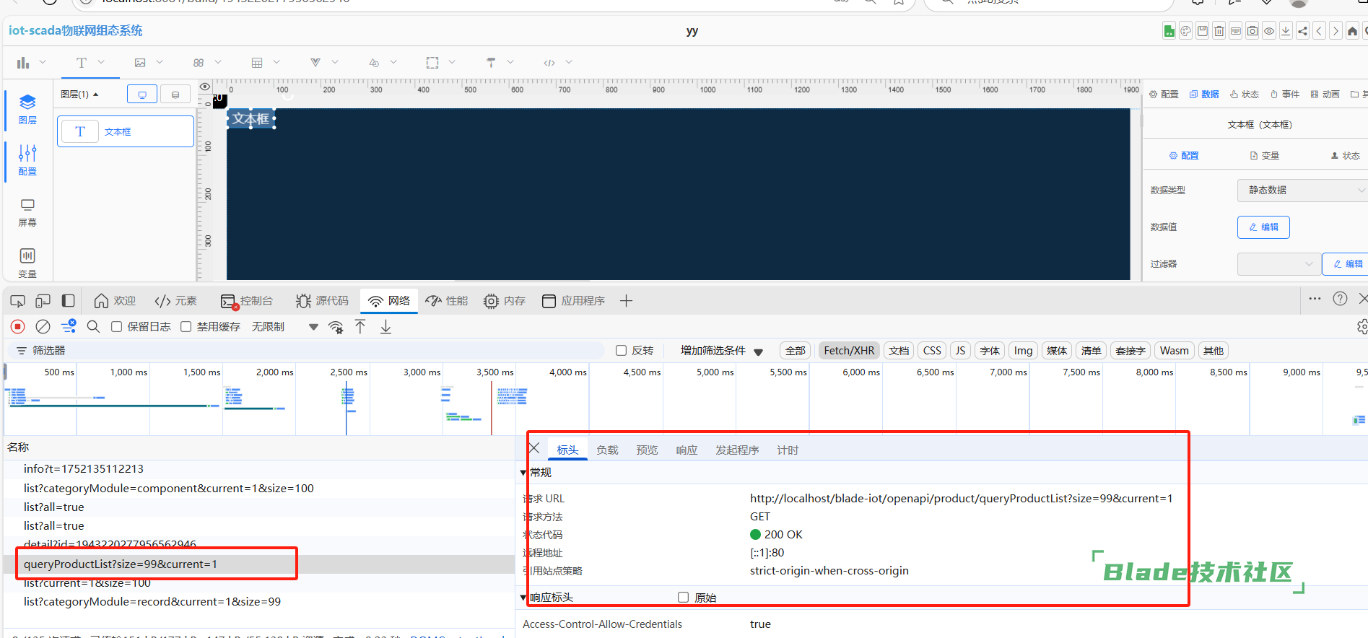This screenshot has height=638, width=1368.
Task: Clear the network log
Action: click(x=43, y=327)
